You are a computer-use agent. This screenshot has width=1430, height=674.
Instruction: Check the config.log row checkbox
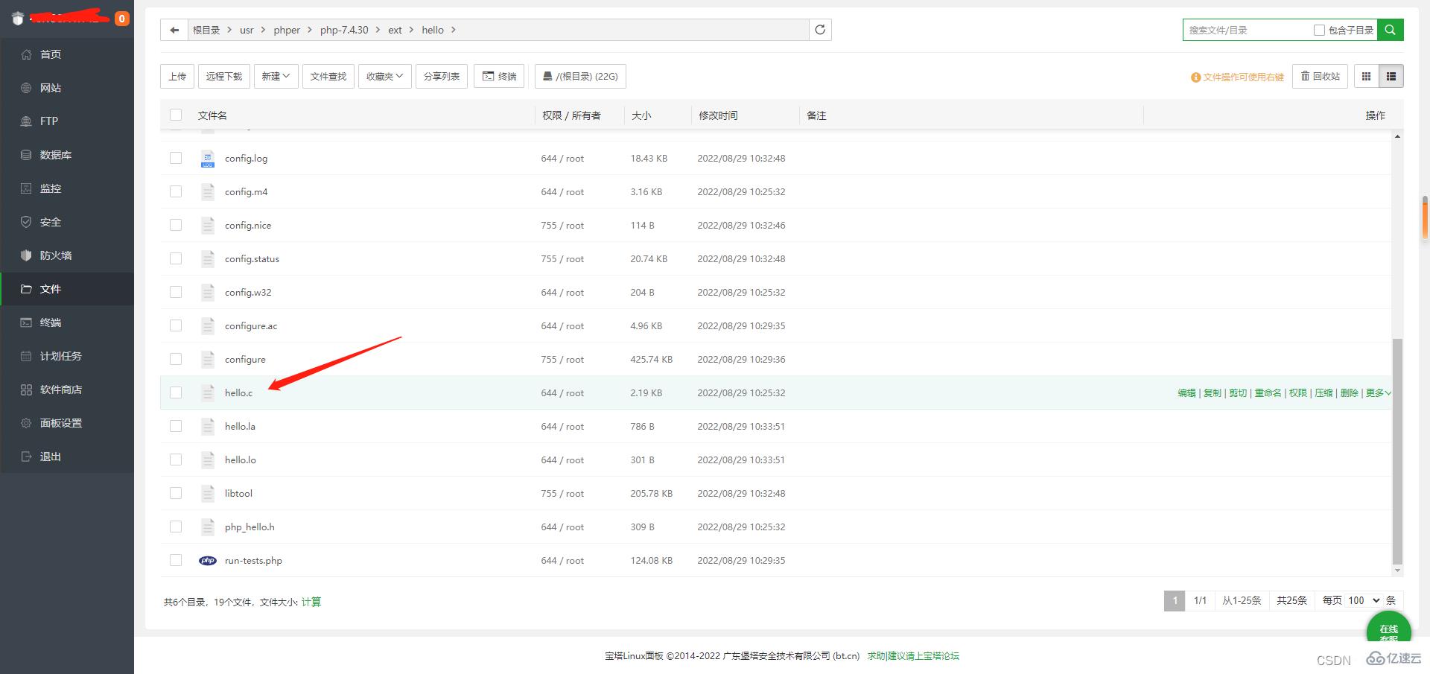point(176,158)
